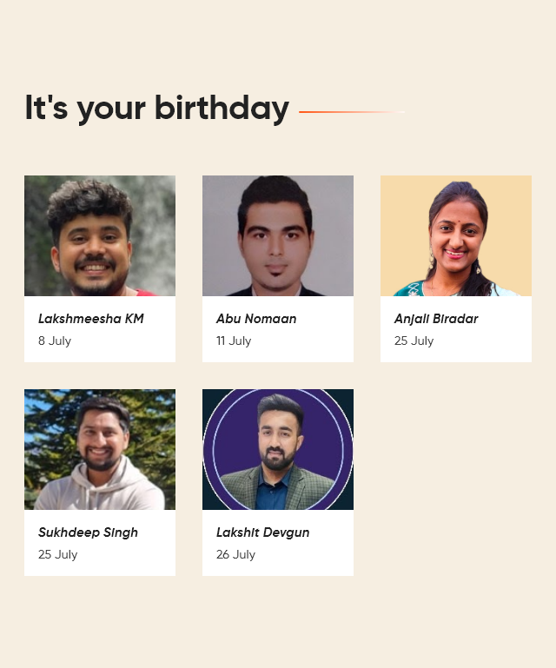556x668 pixels.
Task: Select the 8 July birthday date
Action: [x=55, y=341]
